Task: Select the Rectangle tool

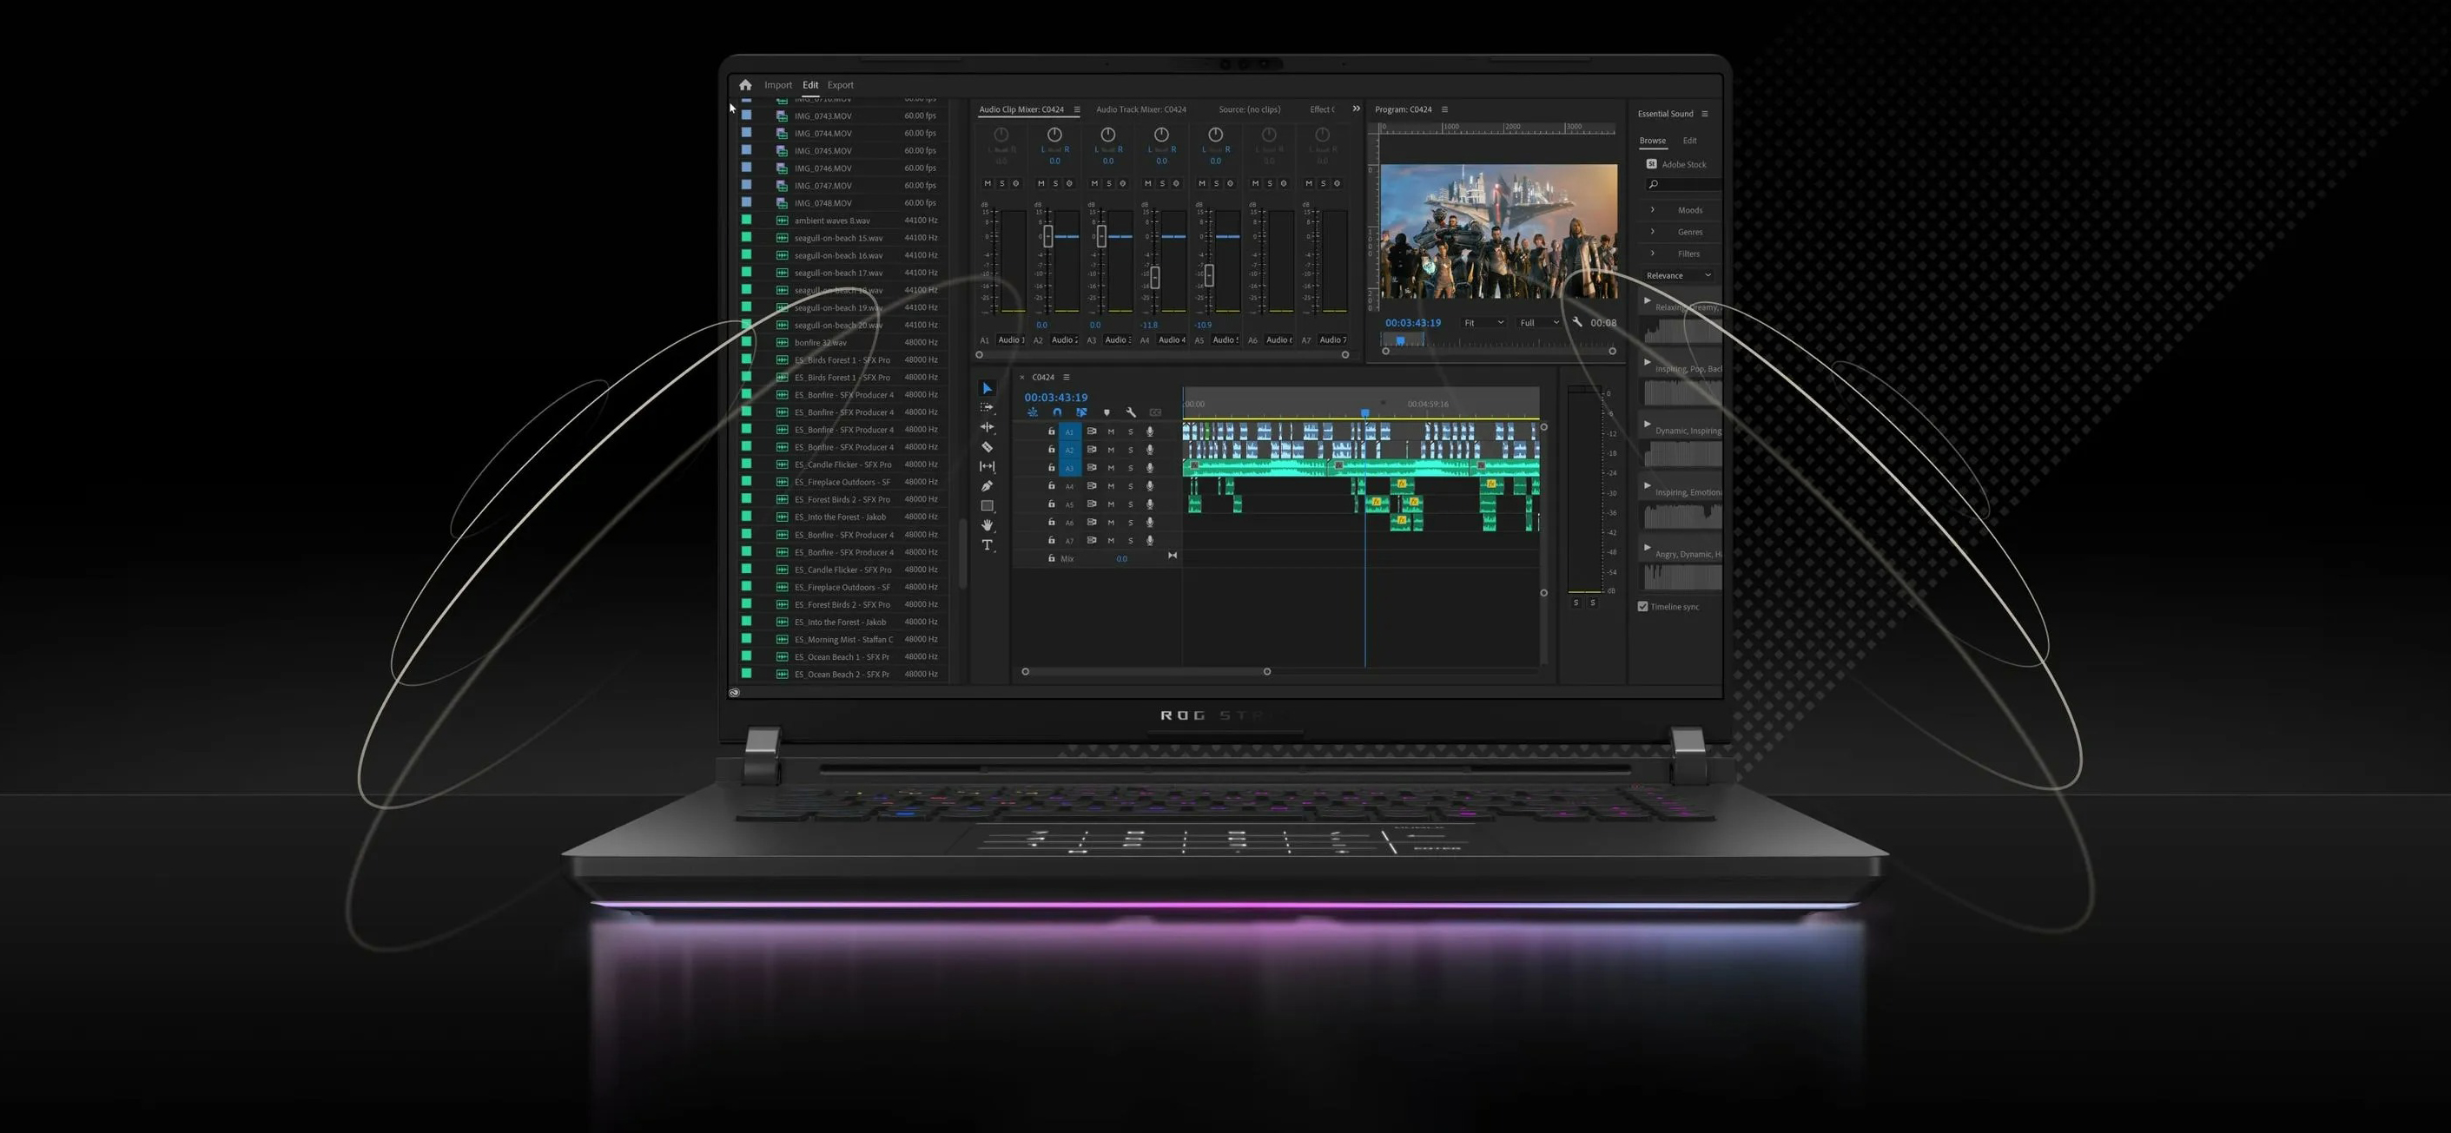Action: (x=987, y=505)
